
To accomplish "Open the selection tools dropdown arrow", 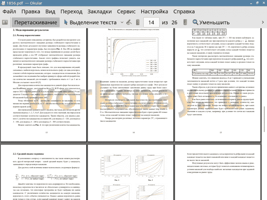I will coord(122,22).
